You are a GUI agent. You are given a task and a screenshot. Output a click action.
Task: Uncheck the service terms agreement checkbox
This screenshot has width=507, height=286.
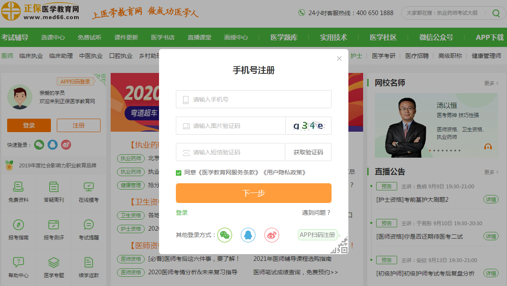[179, 173]
